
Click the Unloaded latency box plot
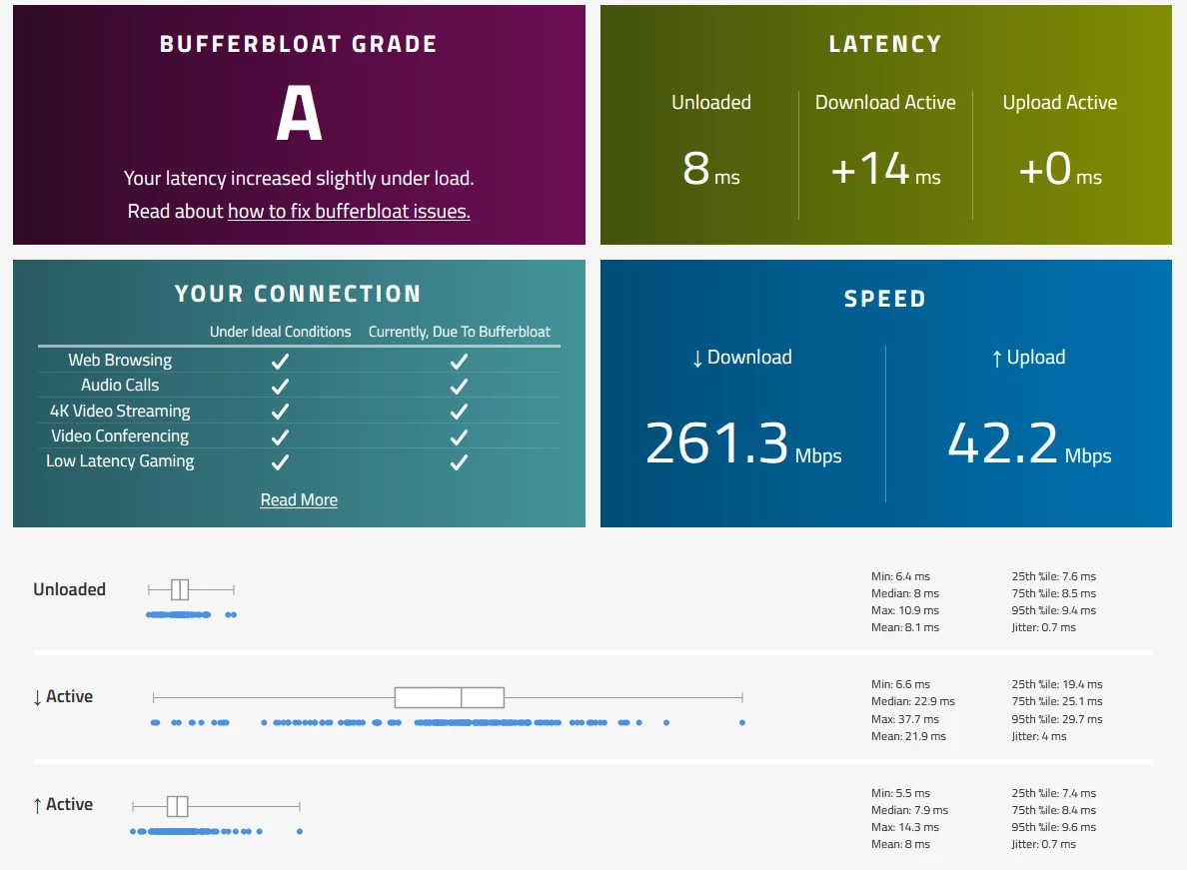click(192, 589)
